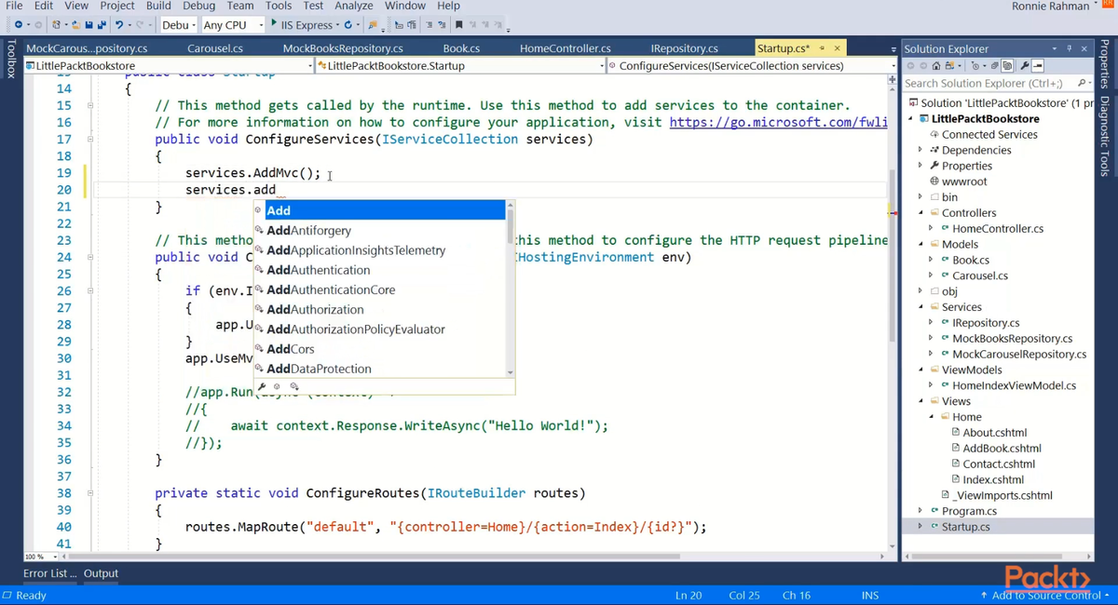Click the Add to Source Control up-arrow icon
The height and width of the screenshot is (605, 1118).
click(984, 596)
